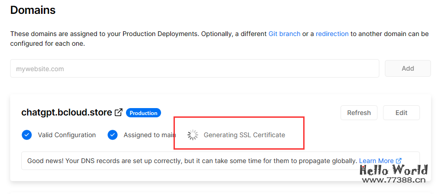Image resolution: width=443 pixels, height=194 pixels.
Task: Open the Git branch link
Action: pyautogui.click(x=284, y=34)
